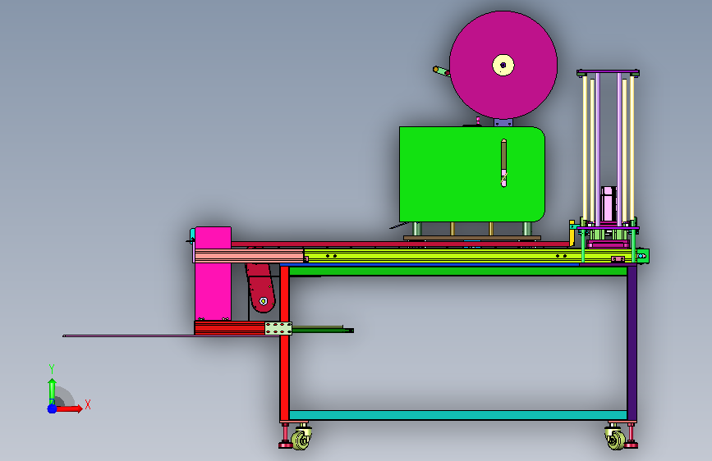Select the bright green machine enclosure

click(471, 174)
